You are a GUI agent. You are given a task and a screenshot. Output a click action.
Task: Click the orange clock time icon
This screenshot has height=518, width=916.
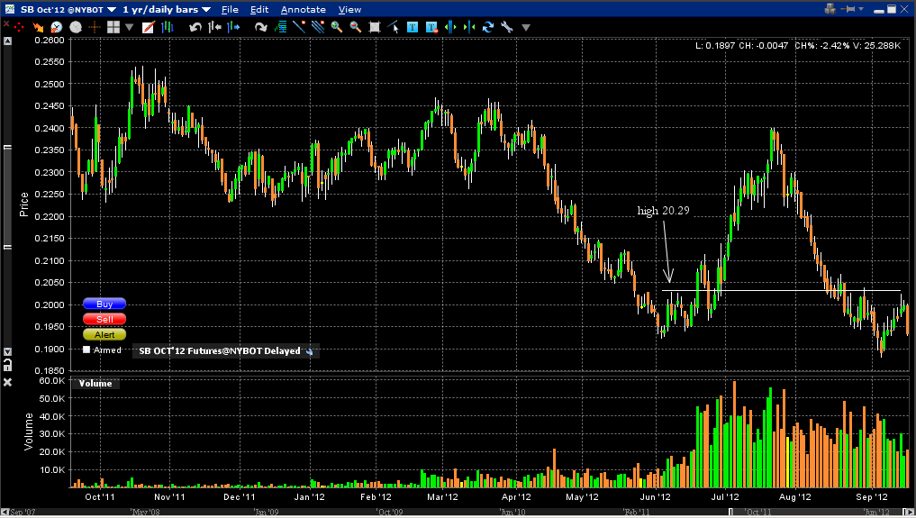[56, 27]
